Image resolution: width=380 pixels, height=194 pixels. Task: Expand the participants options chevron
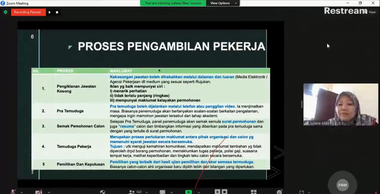click(147, 192)
